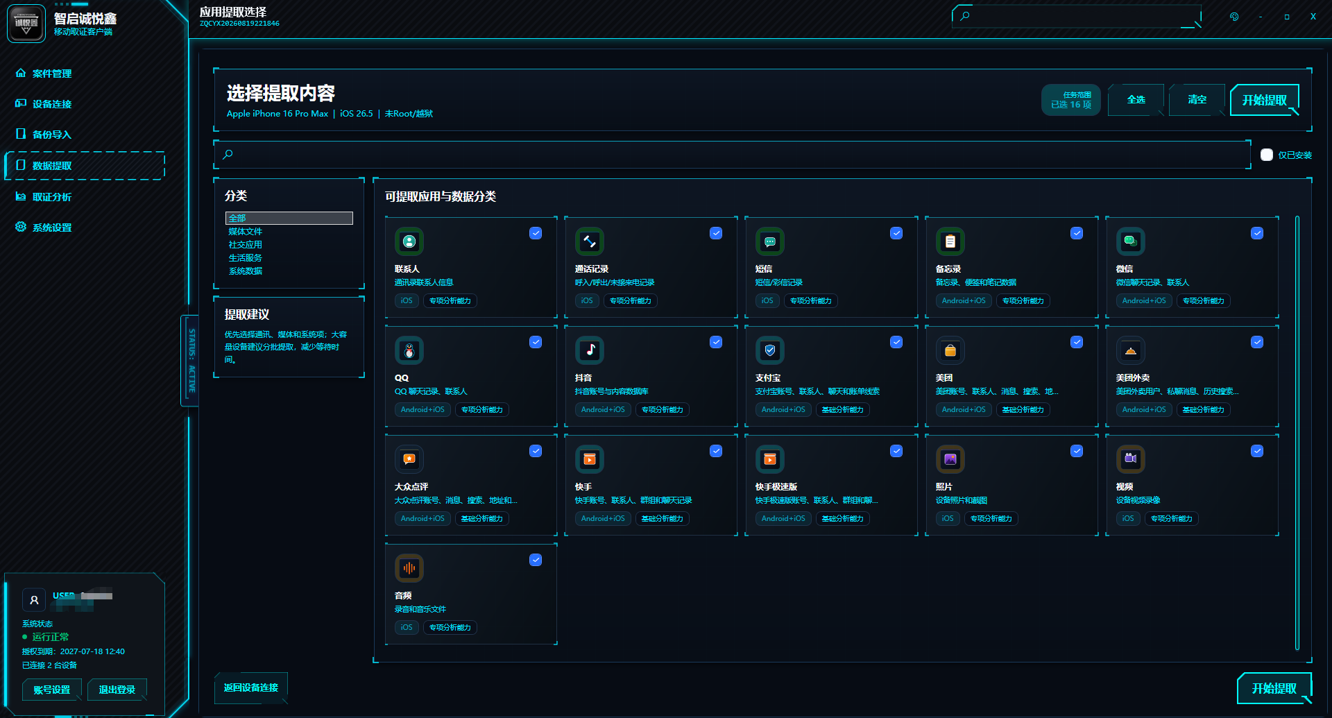Click the 全选 button
Viewport: 1332px width, 718px height.
click(x=1136, y=100)
